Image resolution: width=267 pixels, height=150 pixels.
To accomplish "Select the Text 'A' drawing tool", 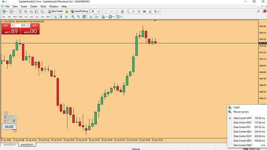I will coord(133,11).
